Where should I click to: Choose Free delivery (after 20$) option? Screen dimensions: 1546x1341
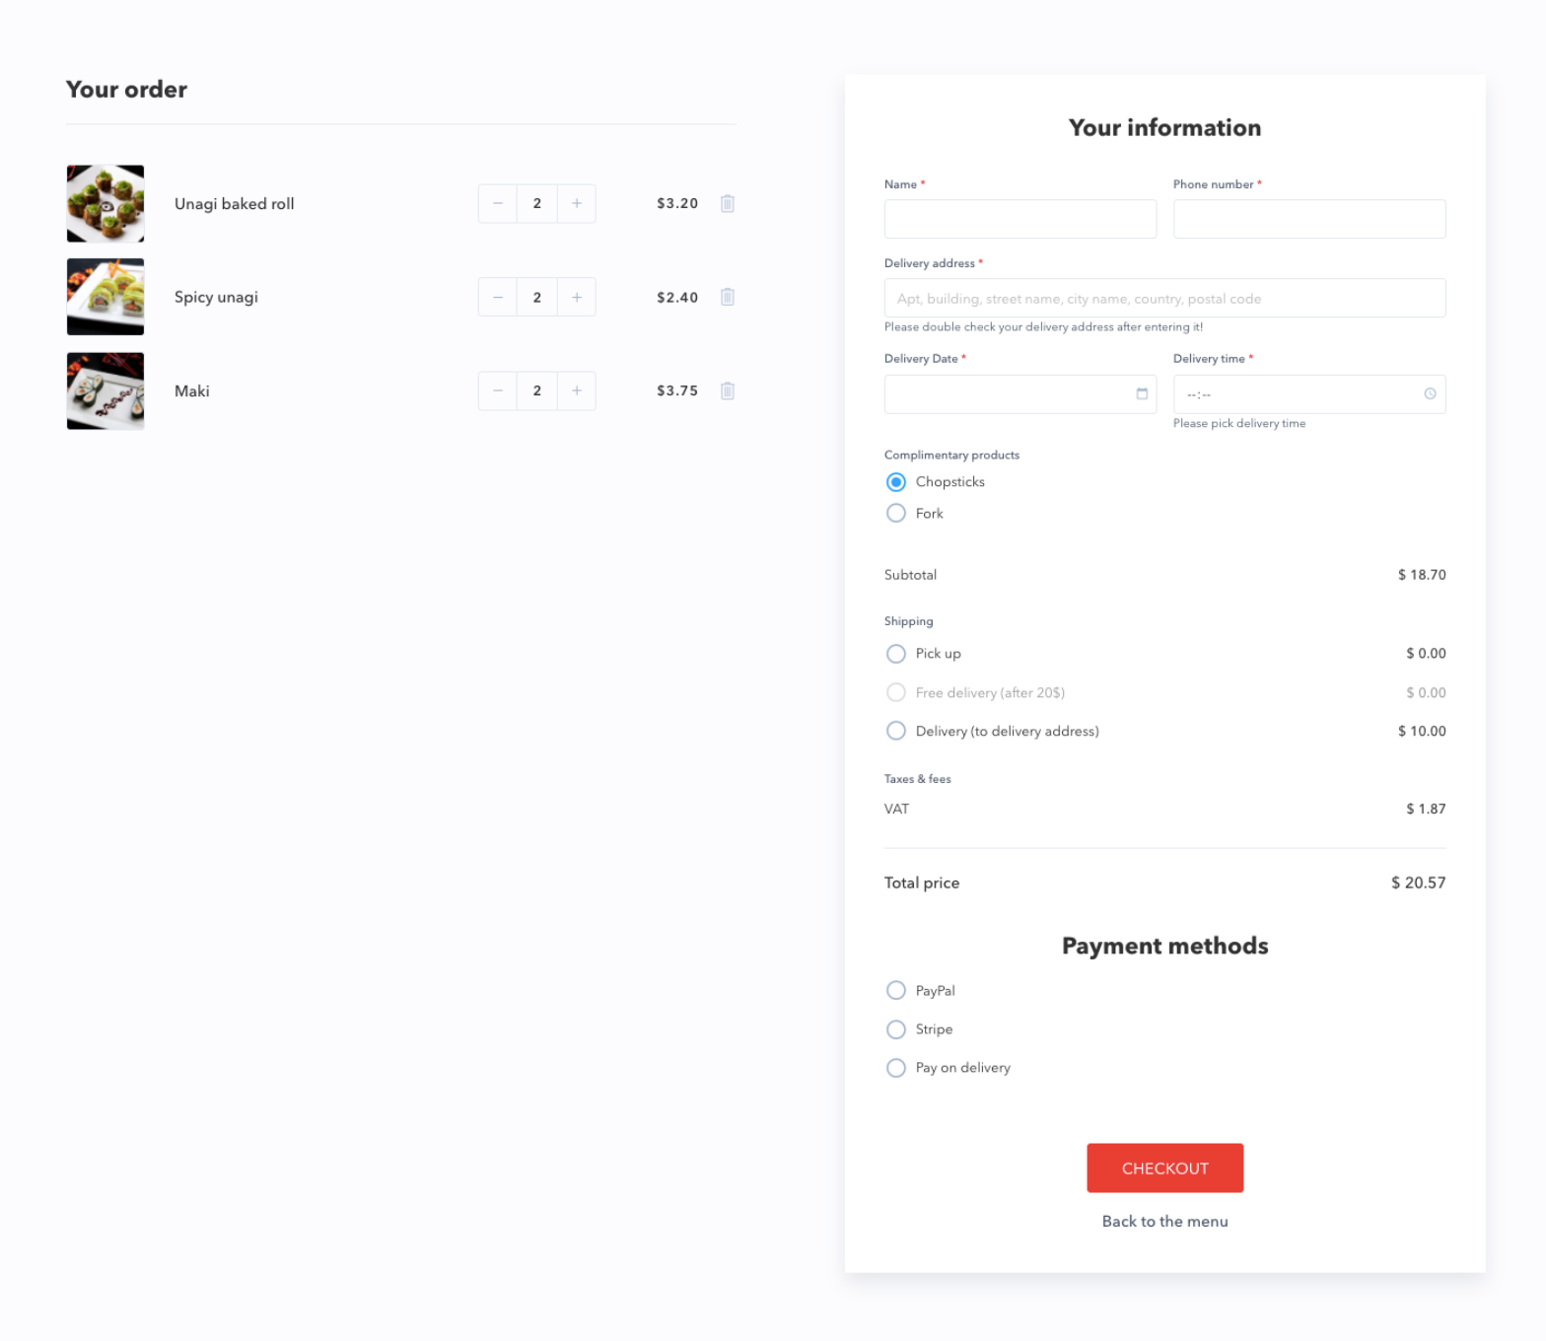[x=895, y=692]
